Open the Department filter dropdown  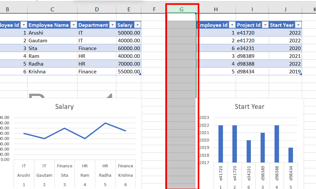click(x=113, y=25)
